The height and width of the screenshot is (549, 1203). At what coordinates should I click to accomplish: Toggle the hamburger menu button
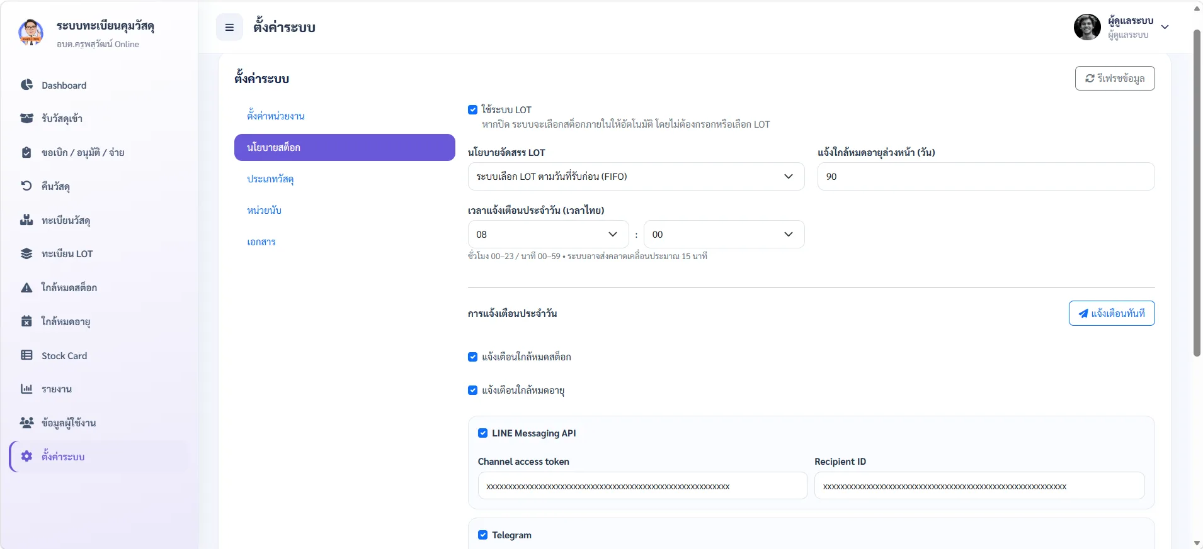pyautogui.click(x=229, y=28)
